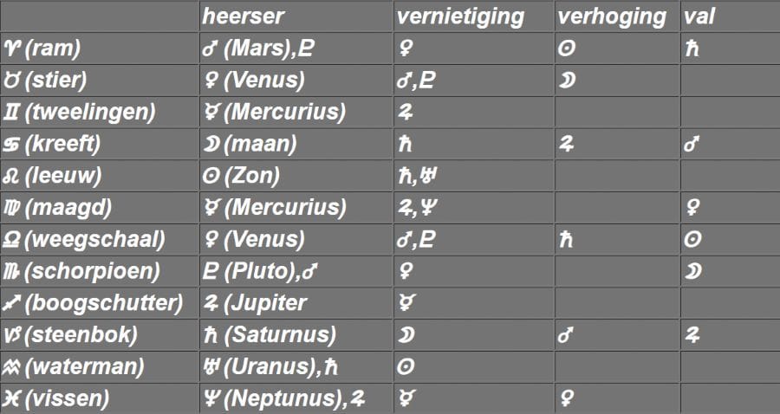
Task: Click the Venus glyph in maagd's val cell
Action: tap(692, 209)
